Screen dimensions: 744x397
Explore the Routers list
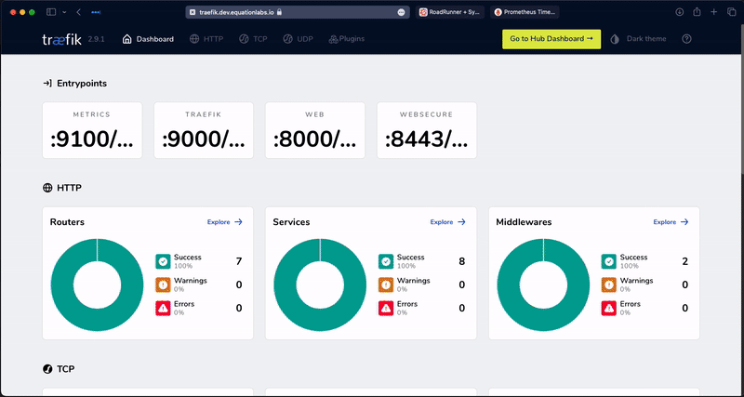(225, 222)
